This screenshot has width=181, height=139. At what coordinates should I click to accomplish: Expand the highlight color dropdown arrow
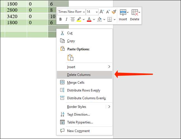(x=83, y=19)
